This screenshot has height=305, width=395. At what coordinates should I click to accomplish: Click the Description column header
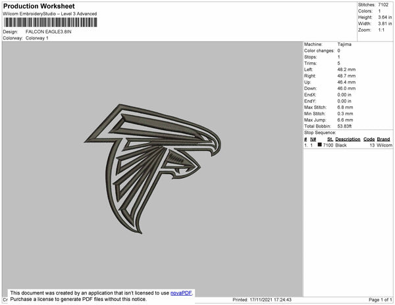348,139
